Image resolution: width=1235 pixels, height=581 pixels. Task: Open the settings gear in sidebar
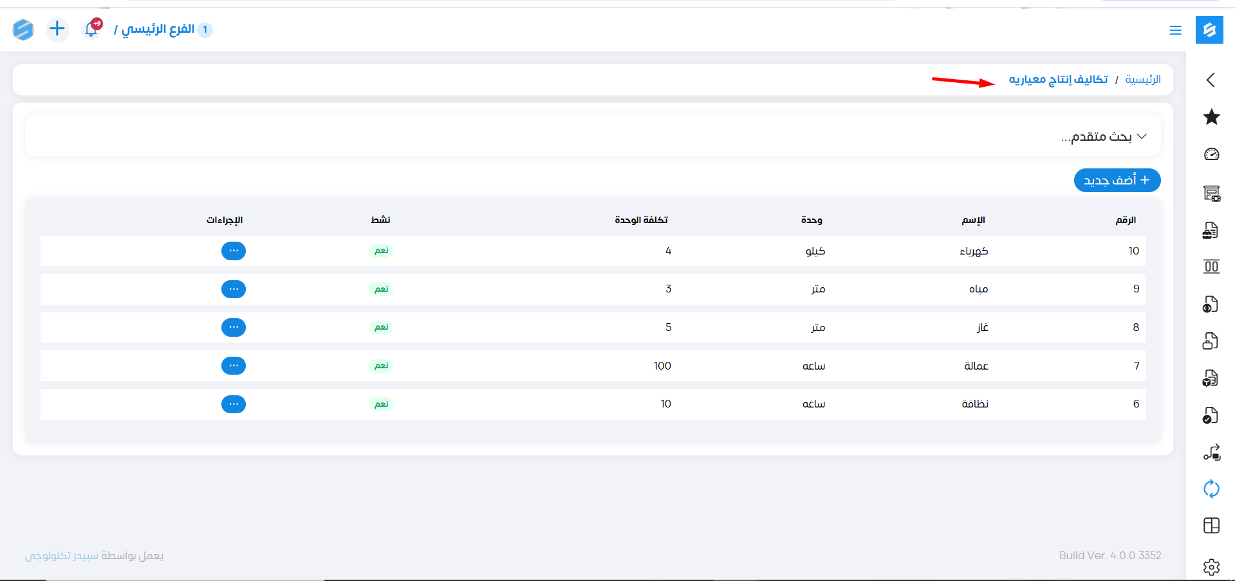[x=1211, y=566]
